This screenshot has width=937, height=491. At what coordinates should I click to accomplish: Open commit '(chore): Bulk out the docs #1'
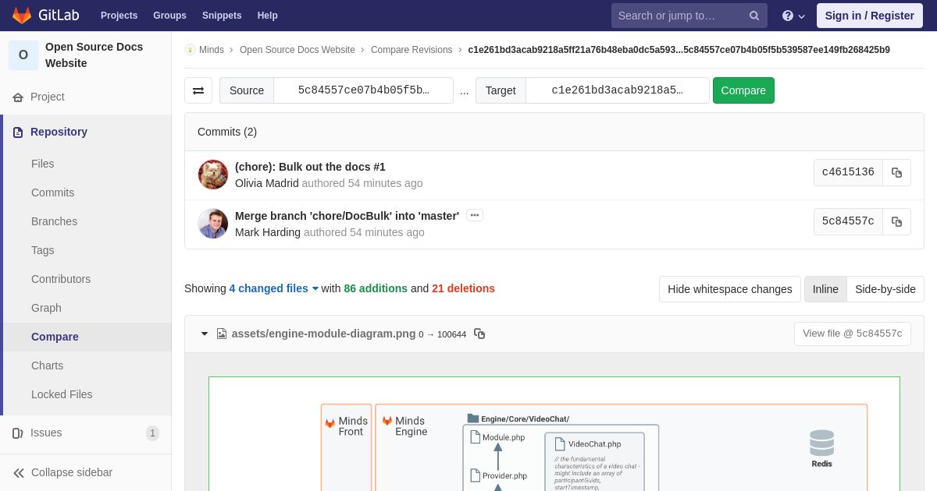[310, 167]
